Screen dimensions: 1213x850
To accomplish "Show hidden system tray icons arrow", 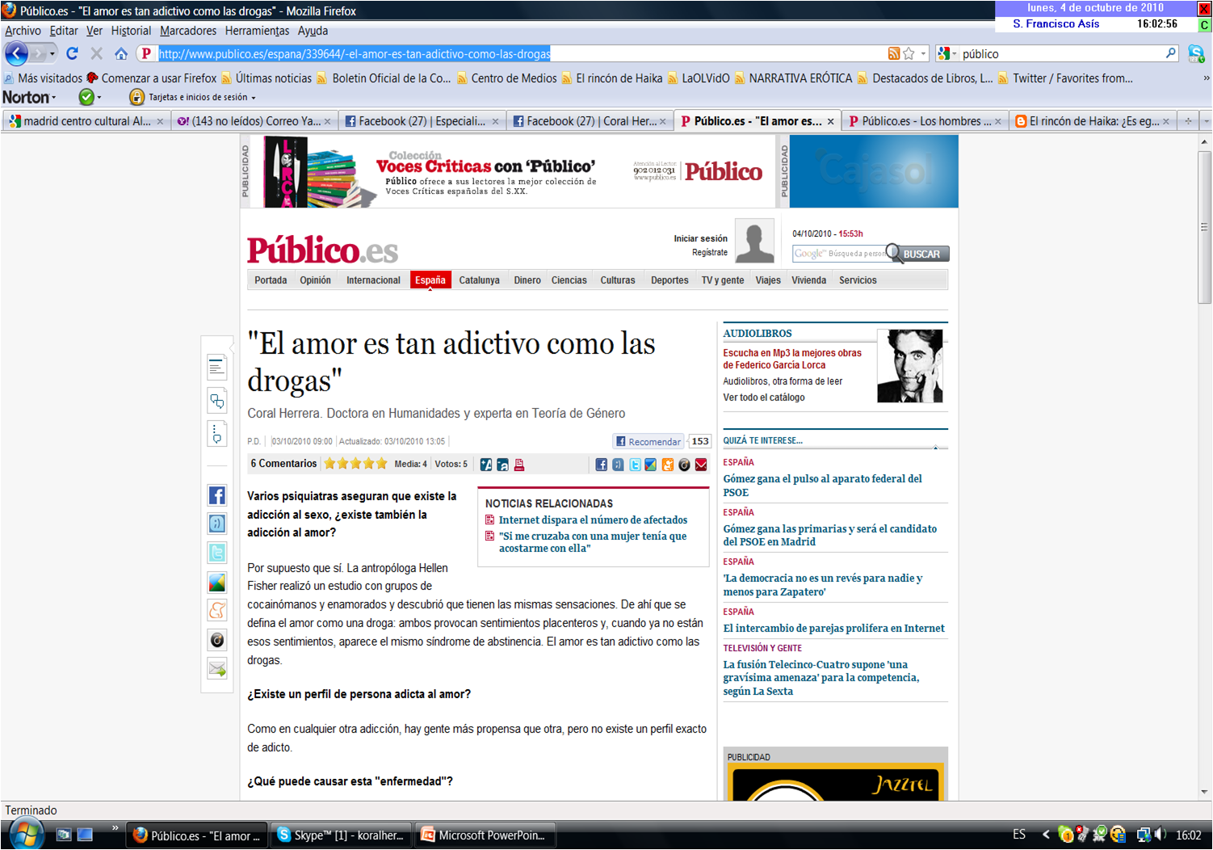I will click(x=1046, y=835).
